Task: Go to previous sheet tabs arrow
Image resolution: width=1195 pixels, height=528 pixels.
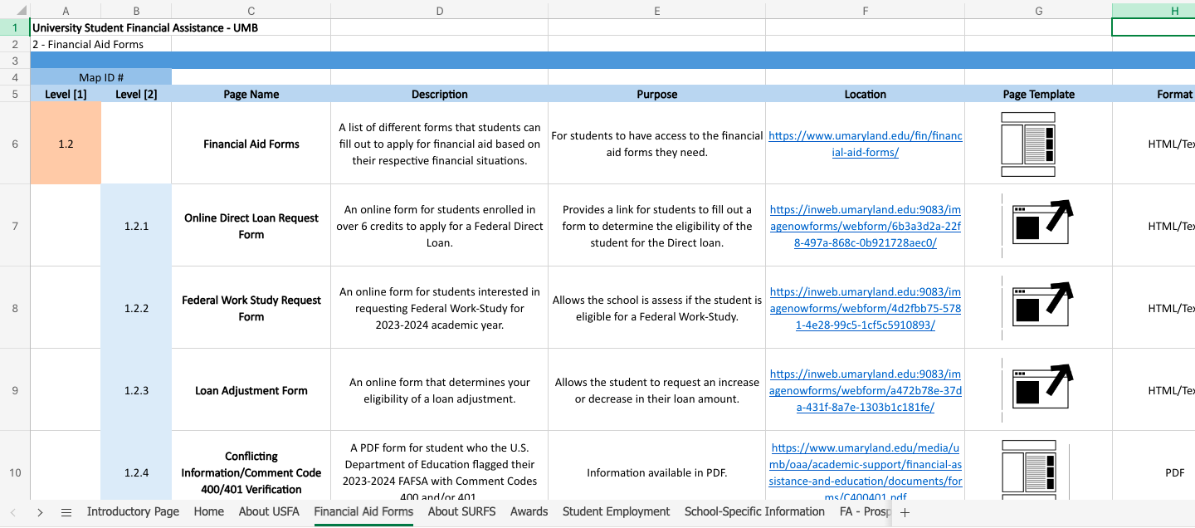Action: tap(13, 512)
